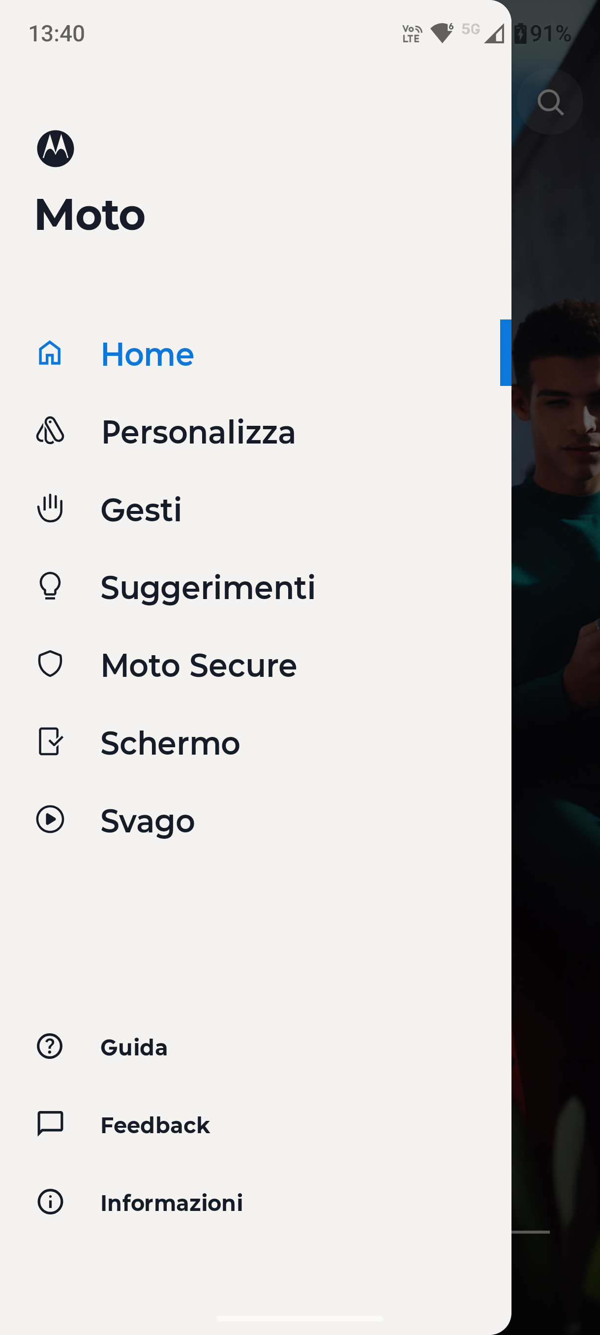Screen dimensions: 600x1335
Task: Tap the blue Home house icon
Action: pyautogui.click(x=50, y=353)
